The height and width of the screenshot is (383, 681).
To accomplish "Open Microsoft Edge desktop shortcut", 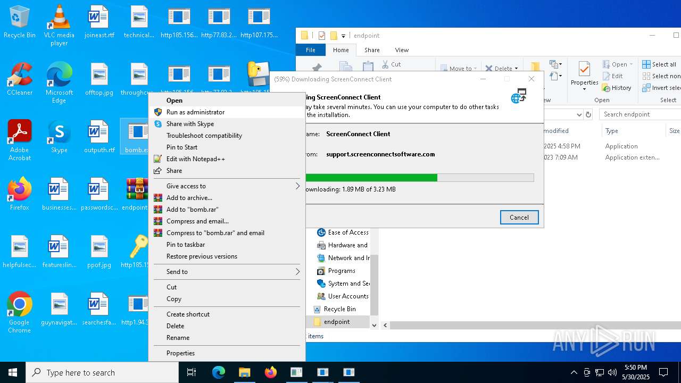I will [x=59, y=83].
